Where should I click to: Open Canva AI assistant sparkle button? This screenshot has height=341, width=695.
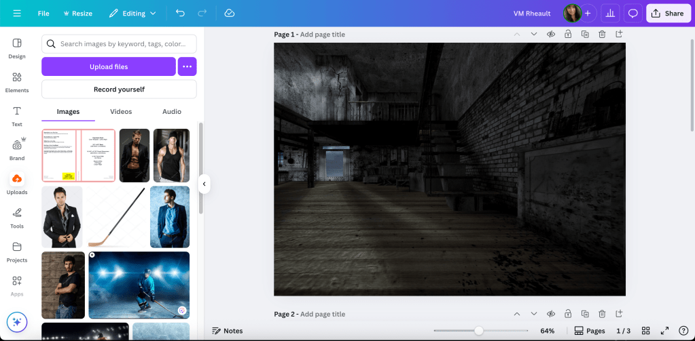tap(17, 322)
